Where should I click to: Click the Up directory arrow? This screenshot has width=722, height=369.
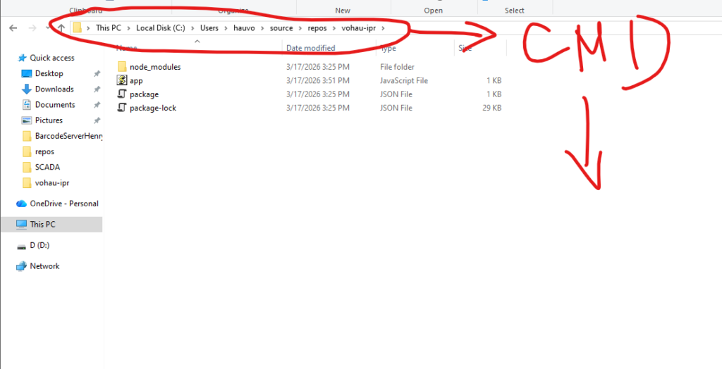tap(61, 28)
